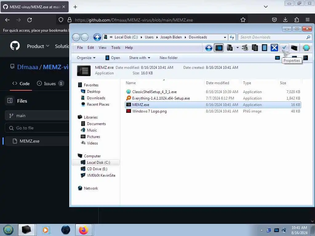Show hidden system tray icons
315x236 pixels.
pos(261,230)
